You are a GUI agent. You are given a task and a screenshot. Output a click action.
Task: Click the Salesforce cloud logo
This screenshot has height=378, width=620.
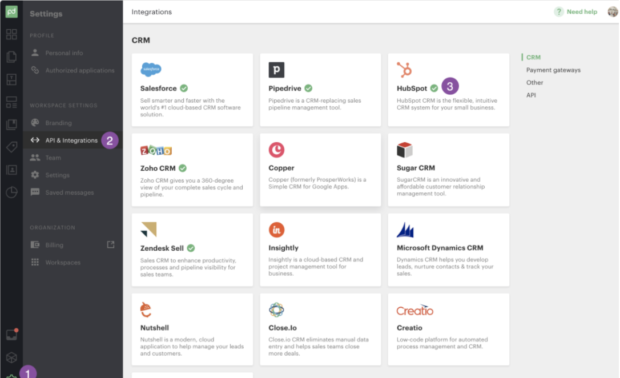[x=151, y=69]
